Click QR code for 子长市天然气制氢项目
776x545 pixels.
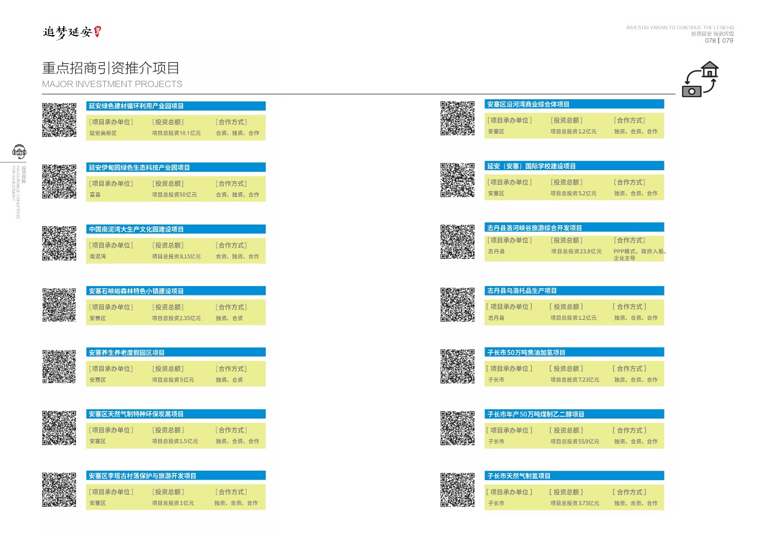[x=457, y=490]
